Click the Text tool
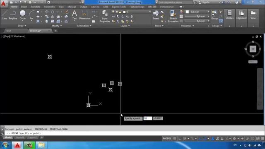265x149 pixels. [75, 15]
